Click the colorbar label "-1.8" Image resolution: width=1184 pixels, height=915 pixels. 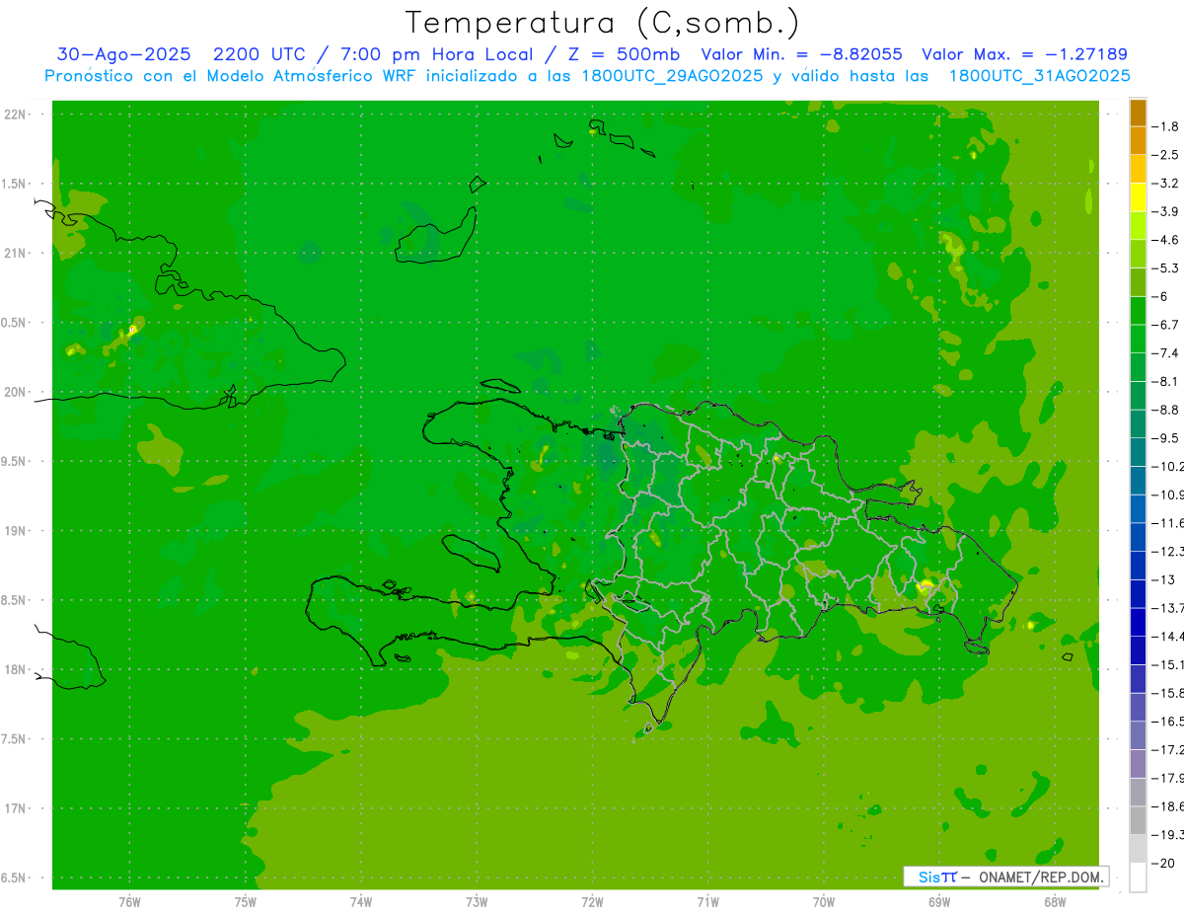click(1165, 126)
